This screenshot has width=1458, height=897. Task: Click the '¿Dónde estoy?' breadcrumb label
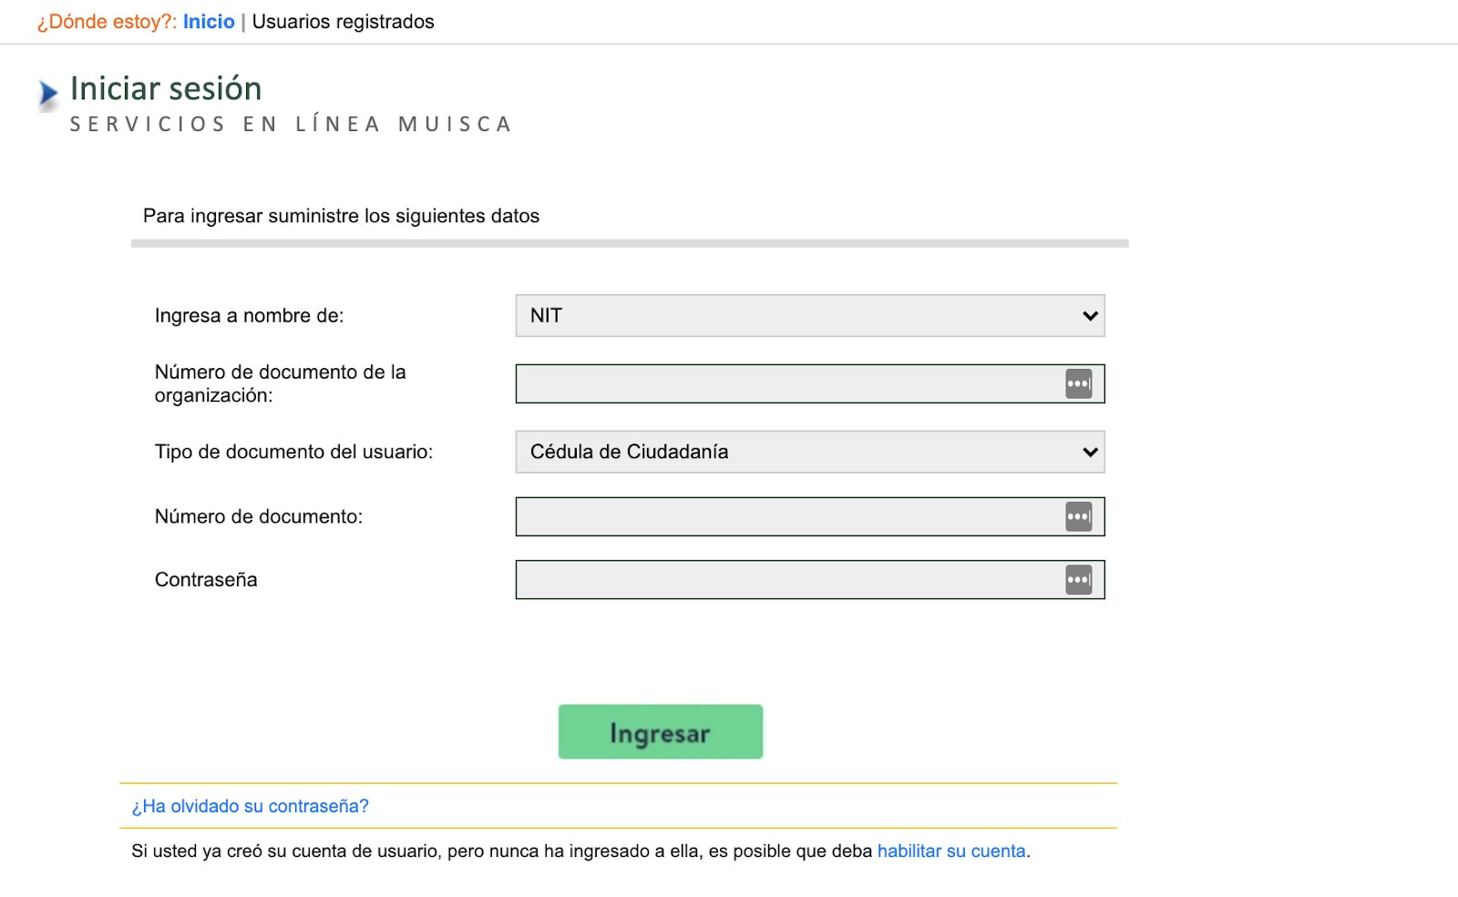pos(107,22)
